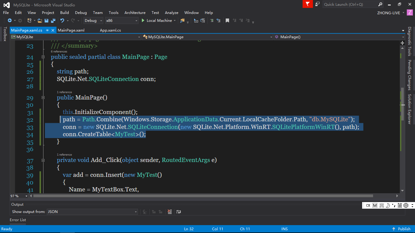Go to the previous bookmark icon

tap(235, 21)
